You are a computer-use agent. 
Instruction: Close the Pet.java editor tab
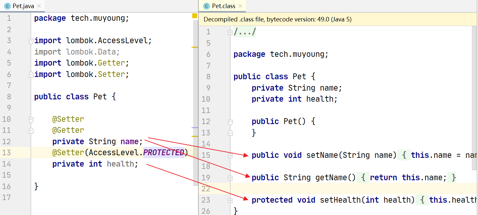[x=39, y=6]
